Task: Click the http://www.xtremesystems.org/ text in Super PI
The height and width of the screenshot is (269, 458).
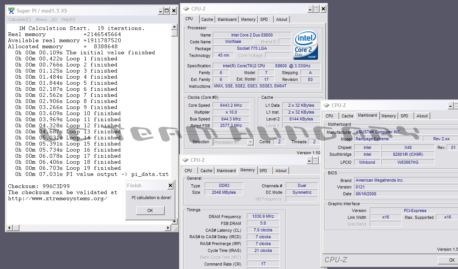Action: click(x=58, y=198)
